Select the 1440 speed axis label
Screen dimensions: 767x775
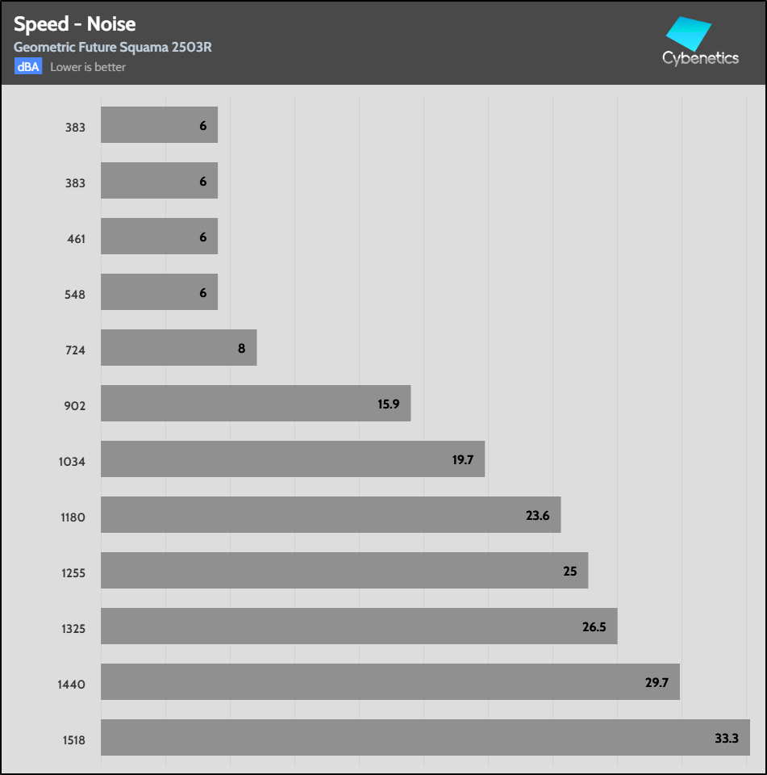71,685
